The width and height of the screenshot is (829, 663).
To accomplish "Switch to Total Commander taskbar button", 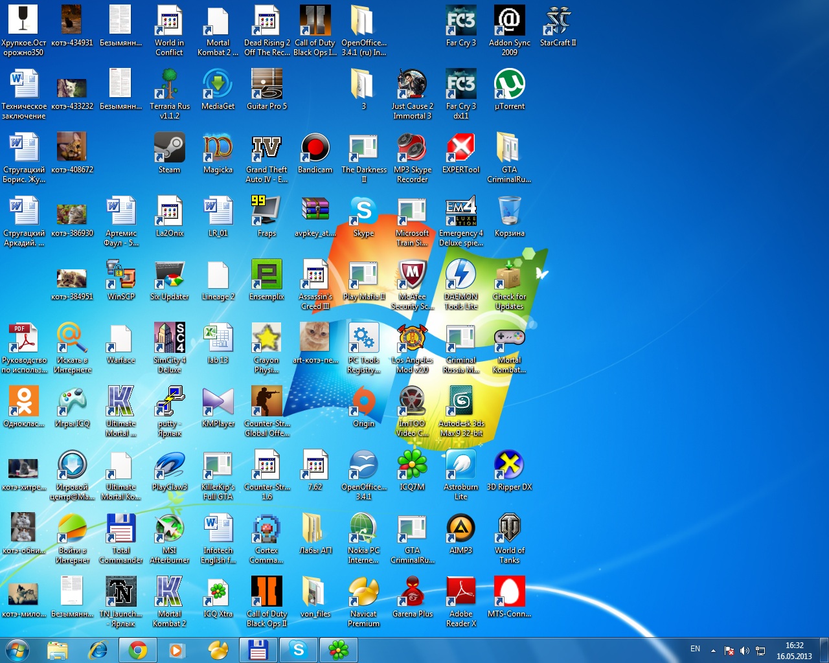I will [258, 650].
